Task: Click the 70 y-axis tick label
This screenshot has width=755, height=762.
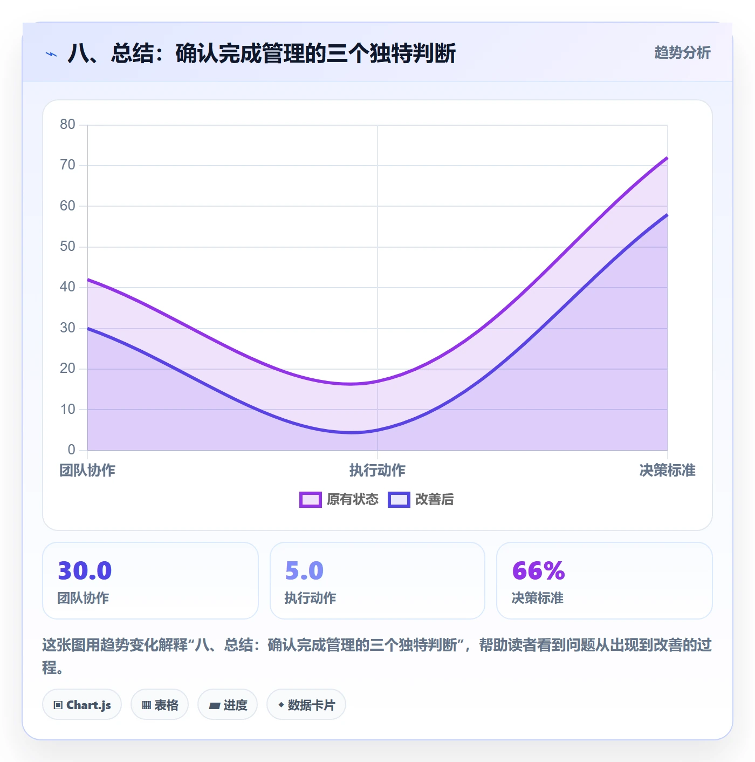Action: 67,165
